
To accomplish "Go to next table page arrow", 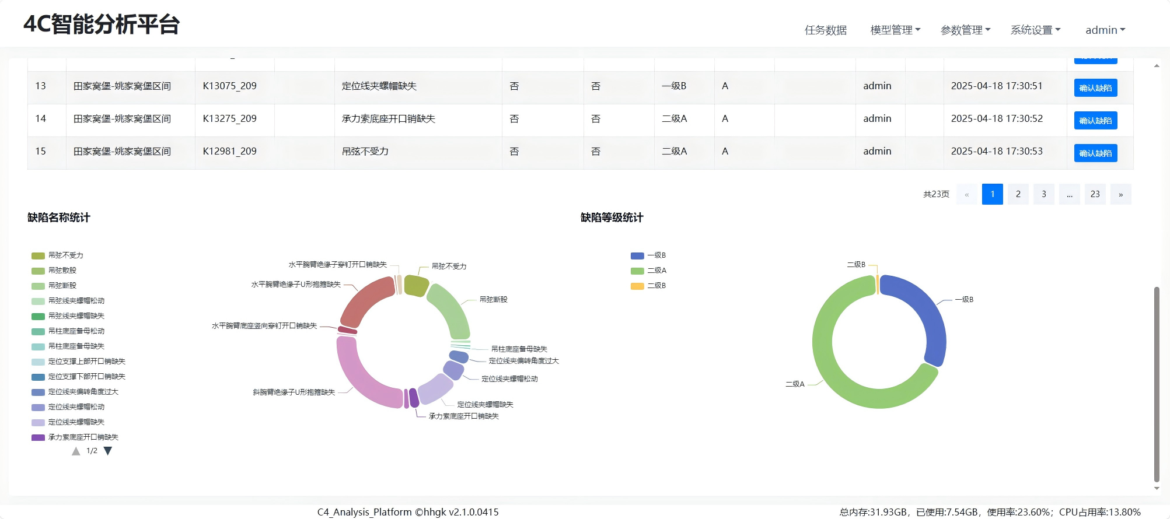I will point(1120,194).
